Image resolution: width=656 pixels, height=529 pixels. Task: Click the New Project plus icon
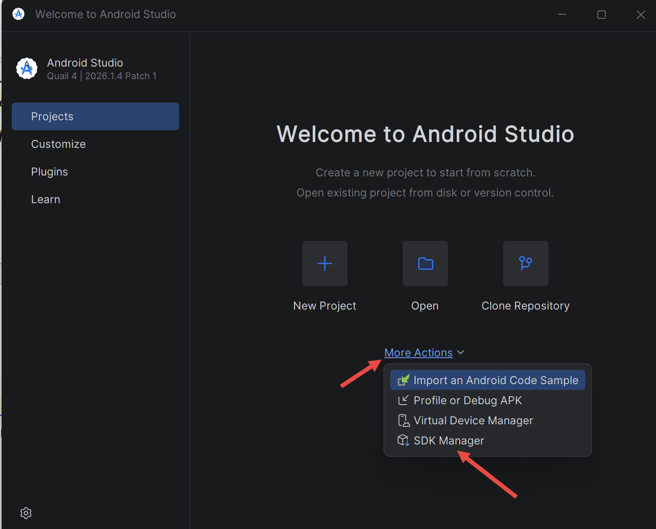325,263
